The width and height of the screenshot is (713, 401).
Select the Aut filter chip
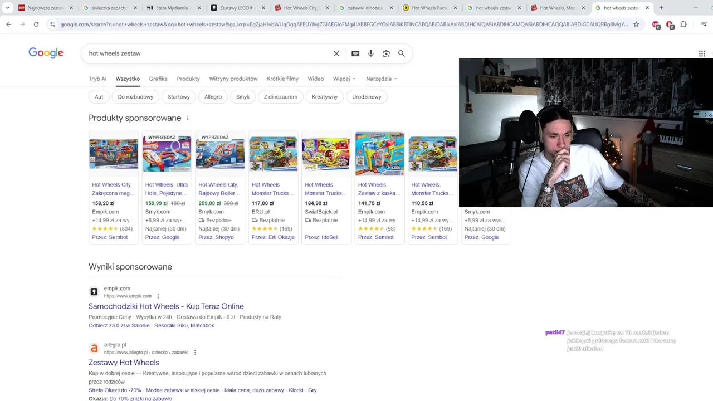(x=99, y=97)
